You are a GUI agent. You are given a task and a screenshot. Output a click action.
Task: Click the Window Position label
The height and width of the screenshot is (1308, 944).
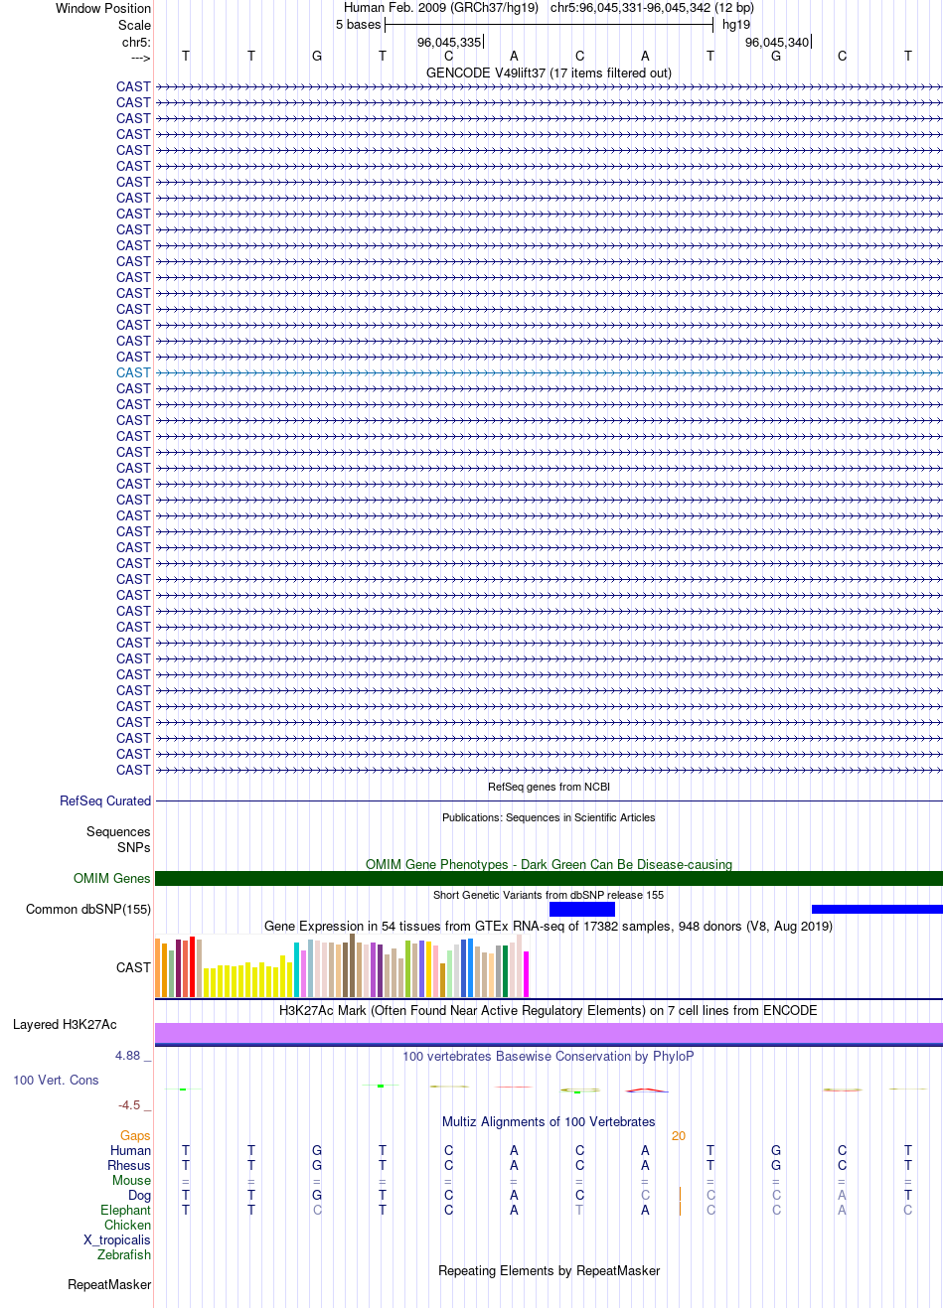pos(103,8)
